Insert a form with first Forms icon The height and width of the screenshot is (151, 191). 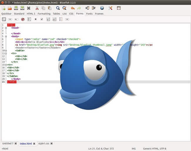click(x=4, y=19)
